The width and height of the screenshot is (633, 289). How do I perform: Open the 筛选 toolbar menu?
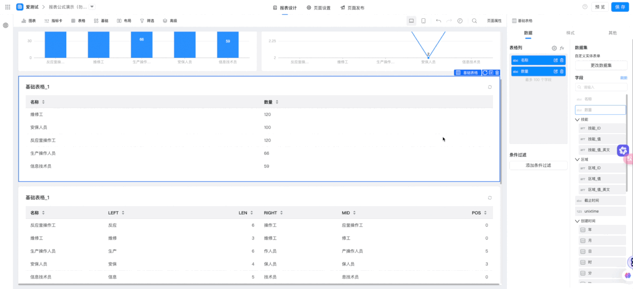(x=147, y=21)
